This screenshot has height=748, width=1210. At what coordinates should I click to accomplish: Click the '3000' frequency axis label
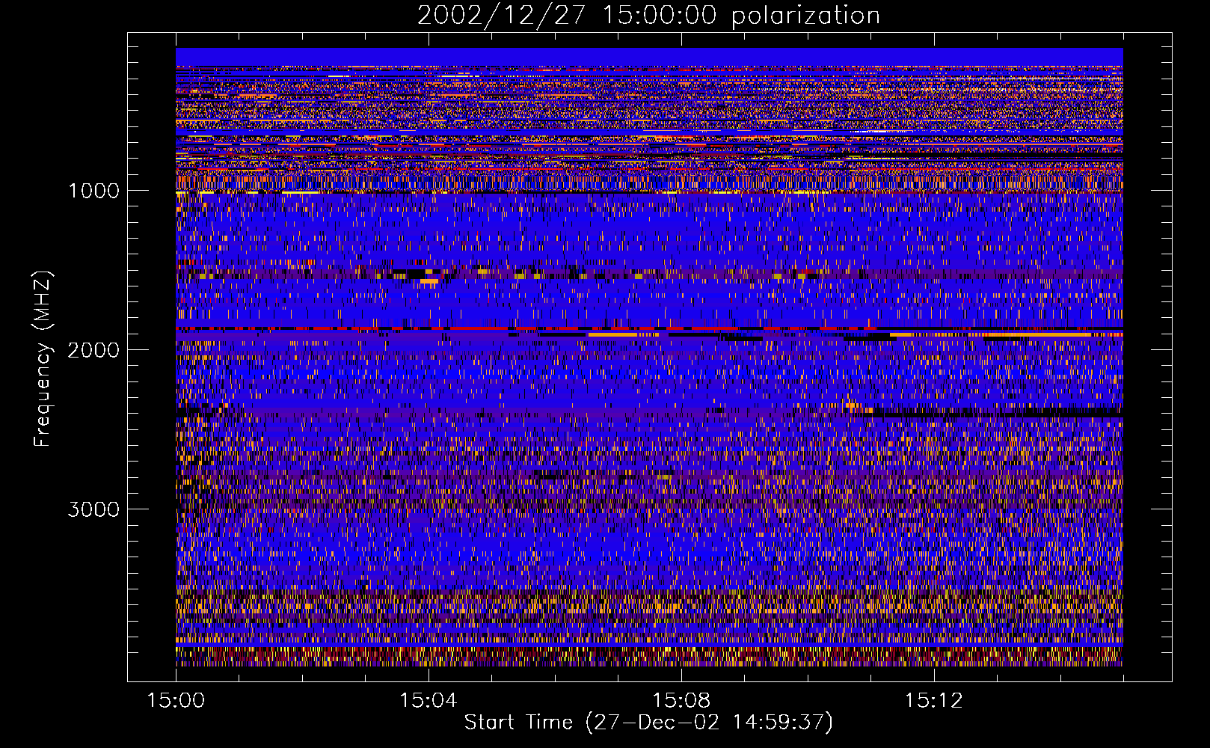pyautogui.click(x=93, y=509)
